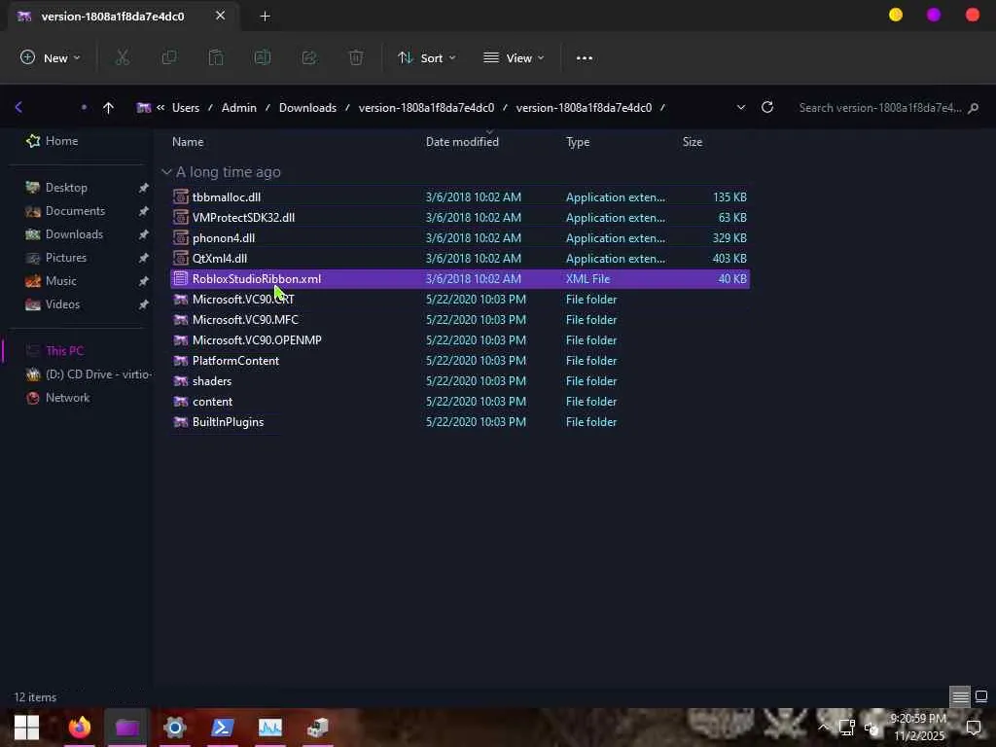Navigate to Users in breadcrumb

tap(186, 107)
